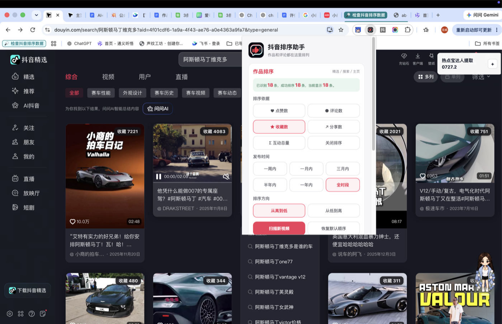The height and width of the screenshot is (324, 502).
Task: Open Chrome tab list dropdown arrow
Action: click(36, 15)
